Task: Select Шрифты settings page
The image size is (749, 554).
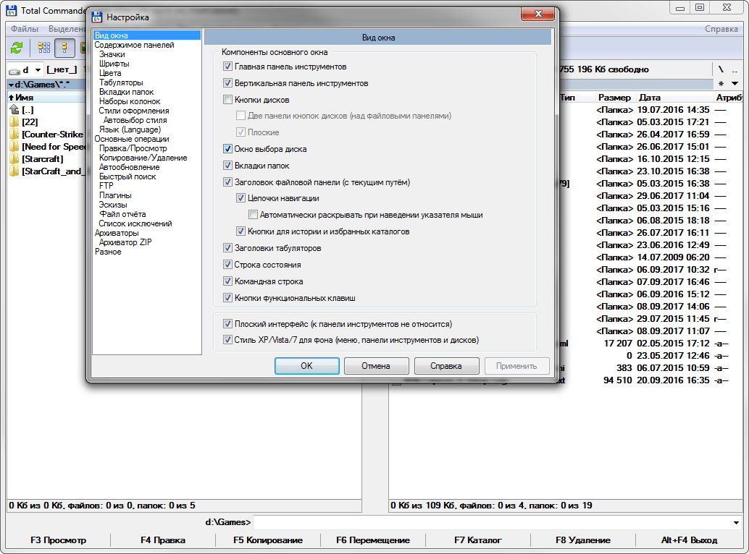Action: [x=114, y=64]
